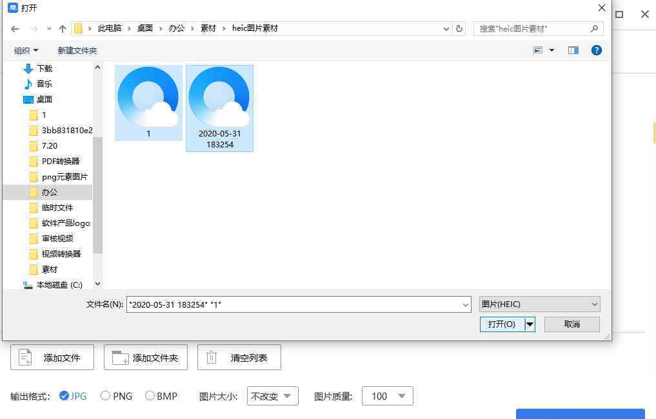Viewport: 656px width, 419px height.
Task: Go up one folder level
Action: (63, 29)
